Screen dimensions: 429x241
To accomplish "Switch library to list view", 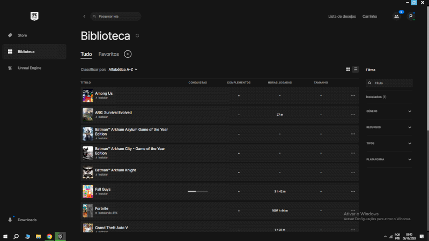I will click(355, 70).
